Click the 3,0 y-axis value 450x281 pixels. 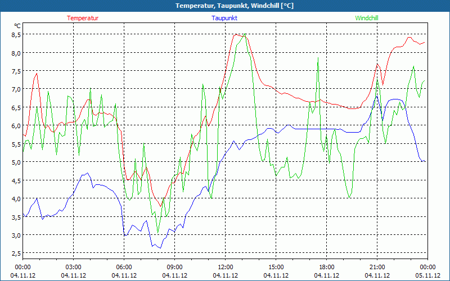point(17,235)
